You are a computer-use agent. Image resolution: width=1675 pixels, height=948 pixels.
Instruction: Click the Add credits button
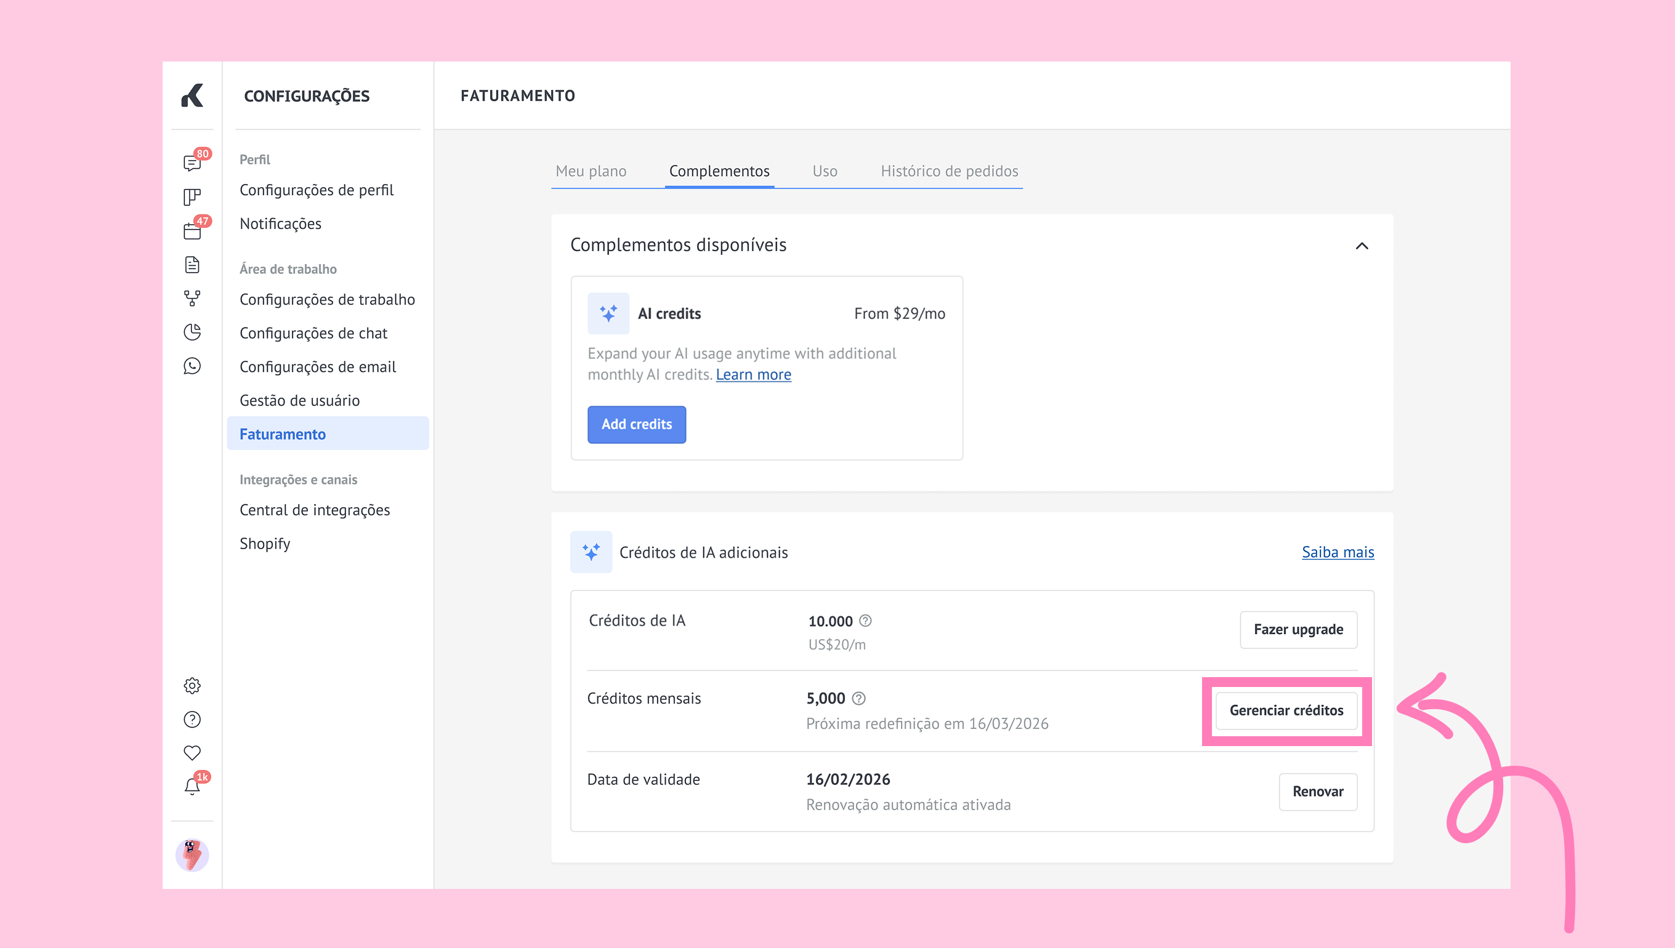(636, 425)
